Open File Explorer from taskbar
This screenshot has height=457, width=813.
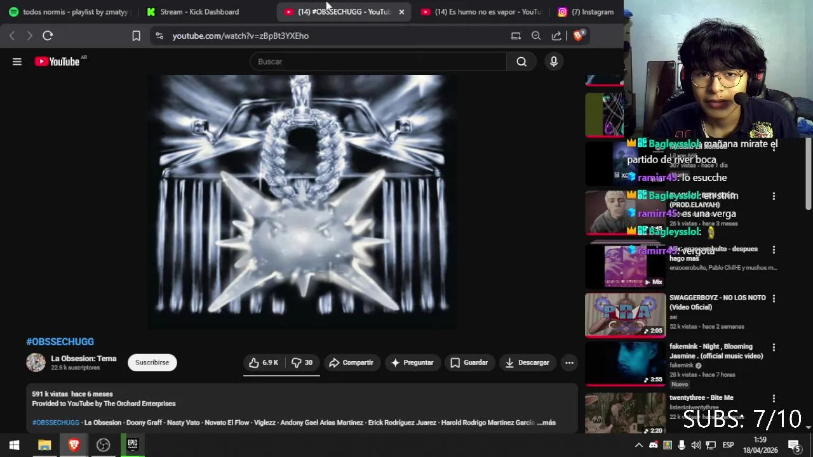coord(44,445)
